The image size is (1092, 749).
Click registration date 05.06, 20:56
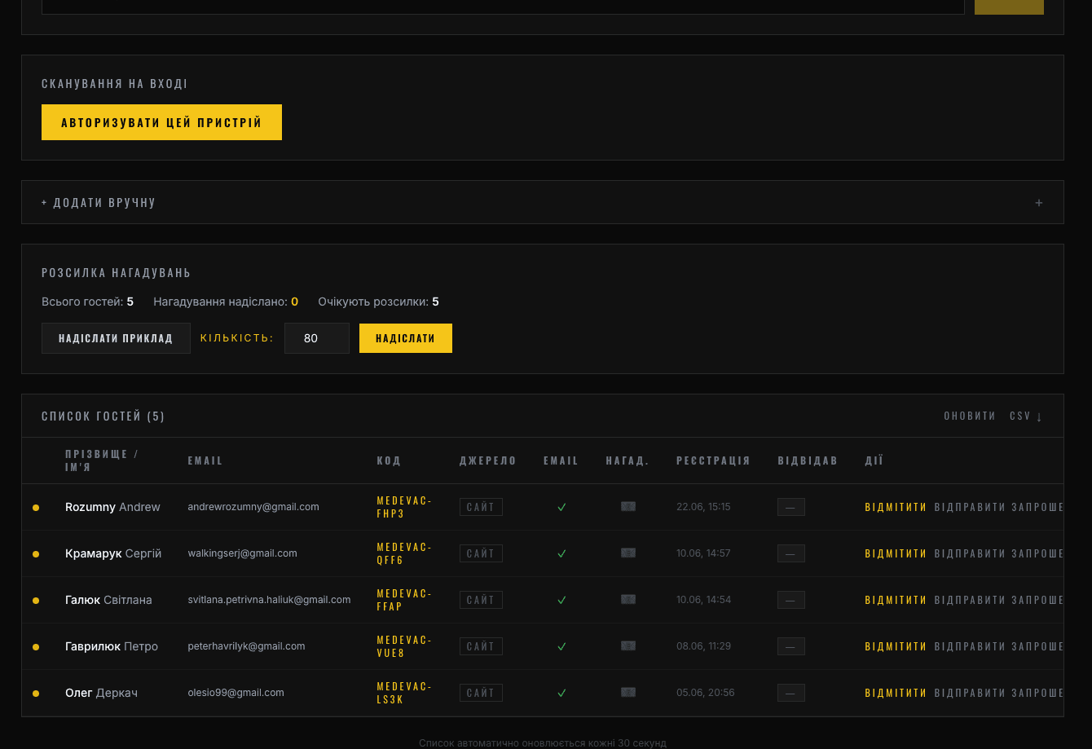coord(706,693)
